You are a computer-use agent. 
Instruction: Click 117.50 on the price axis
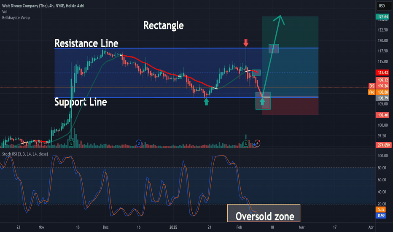click(x=383, y=51)
